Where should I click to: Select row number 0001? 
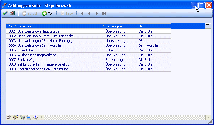(x=11, y=31)
